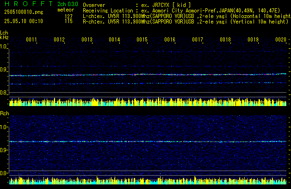Click the HROFFT title text
Viewport: 291px width, 189px height.
29,4
